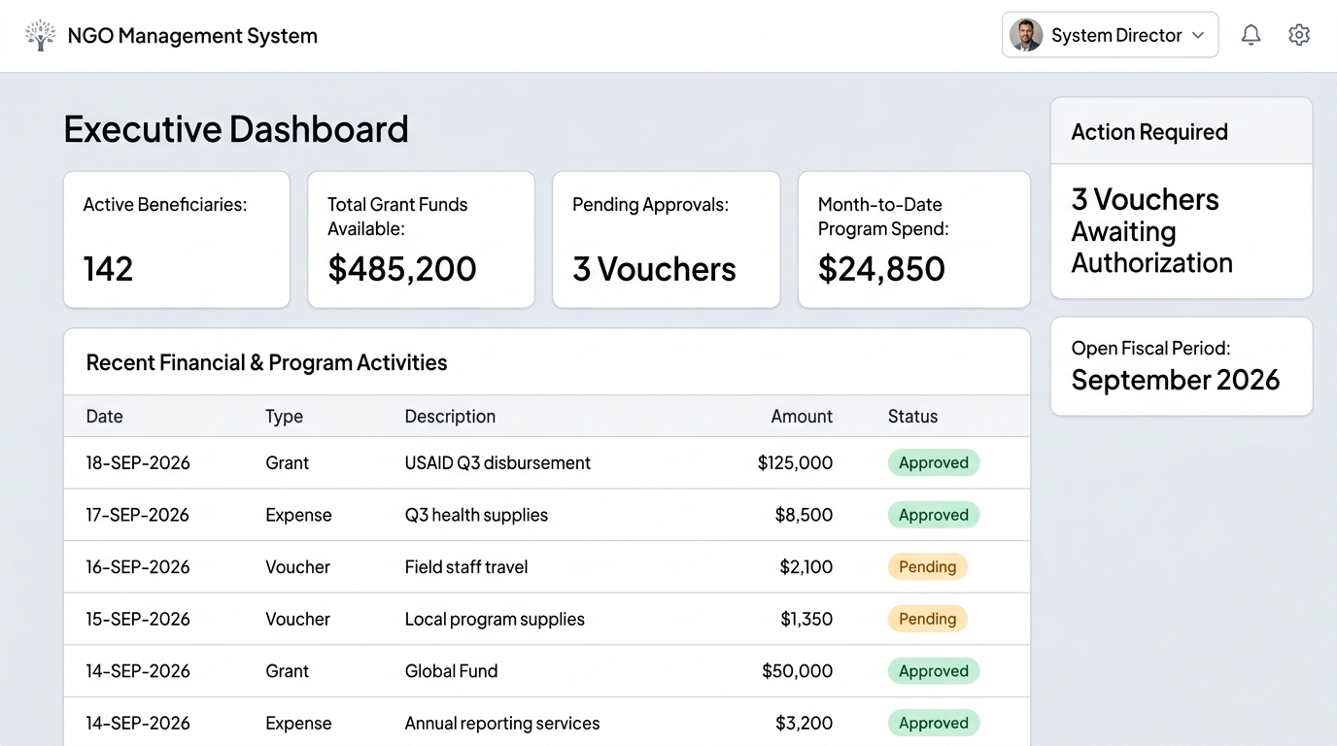Select the Field staff travel description

click(466, 567)
